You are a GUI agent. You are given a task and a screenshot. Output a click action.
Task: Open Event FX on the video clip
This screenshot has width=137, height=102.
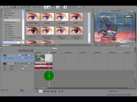51,59
